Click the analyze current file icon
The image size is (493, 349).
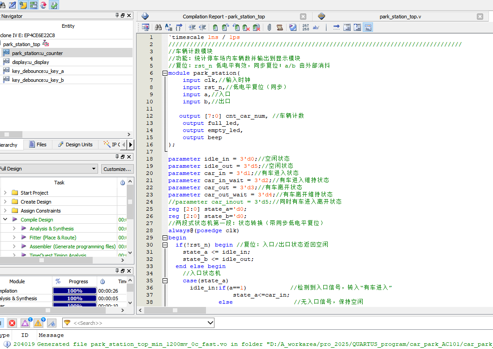(293, 27)
